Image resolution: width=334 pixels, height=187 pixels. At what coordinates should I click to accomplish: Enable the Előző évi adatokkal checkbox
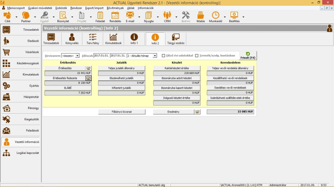[164, 56]
